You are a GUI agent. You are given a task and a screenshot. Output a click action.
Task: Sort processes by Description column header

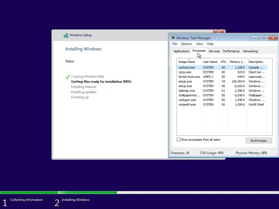[257, 62]
